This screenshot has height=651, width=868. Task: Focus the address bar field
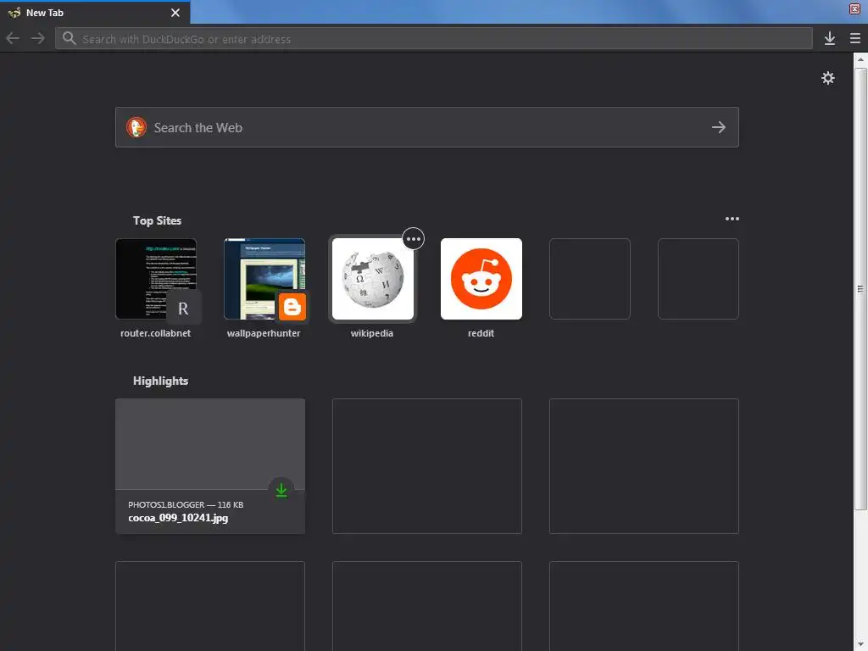(x=433, y=39)
